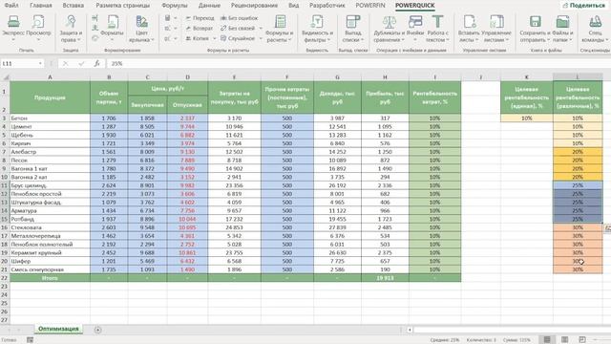The image size is (611, 344).
Task: Click the Выпад. списки icon
Action: pyautogui.click(x=352, y=22)
